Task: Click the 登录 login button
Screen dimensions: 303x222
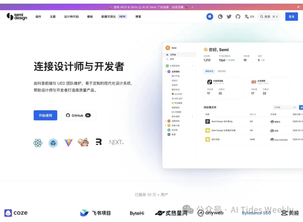Action: tap(291, 17)
